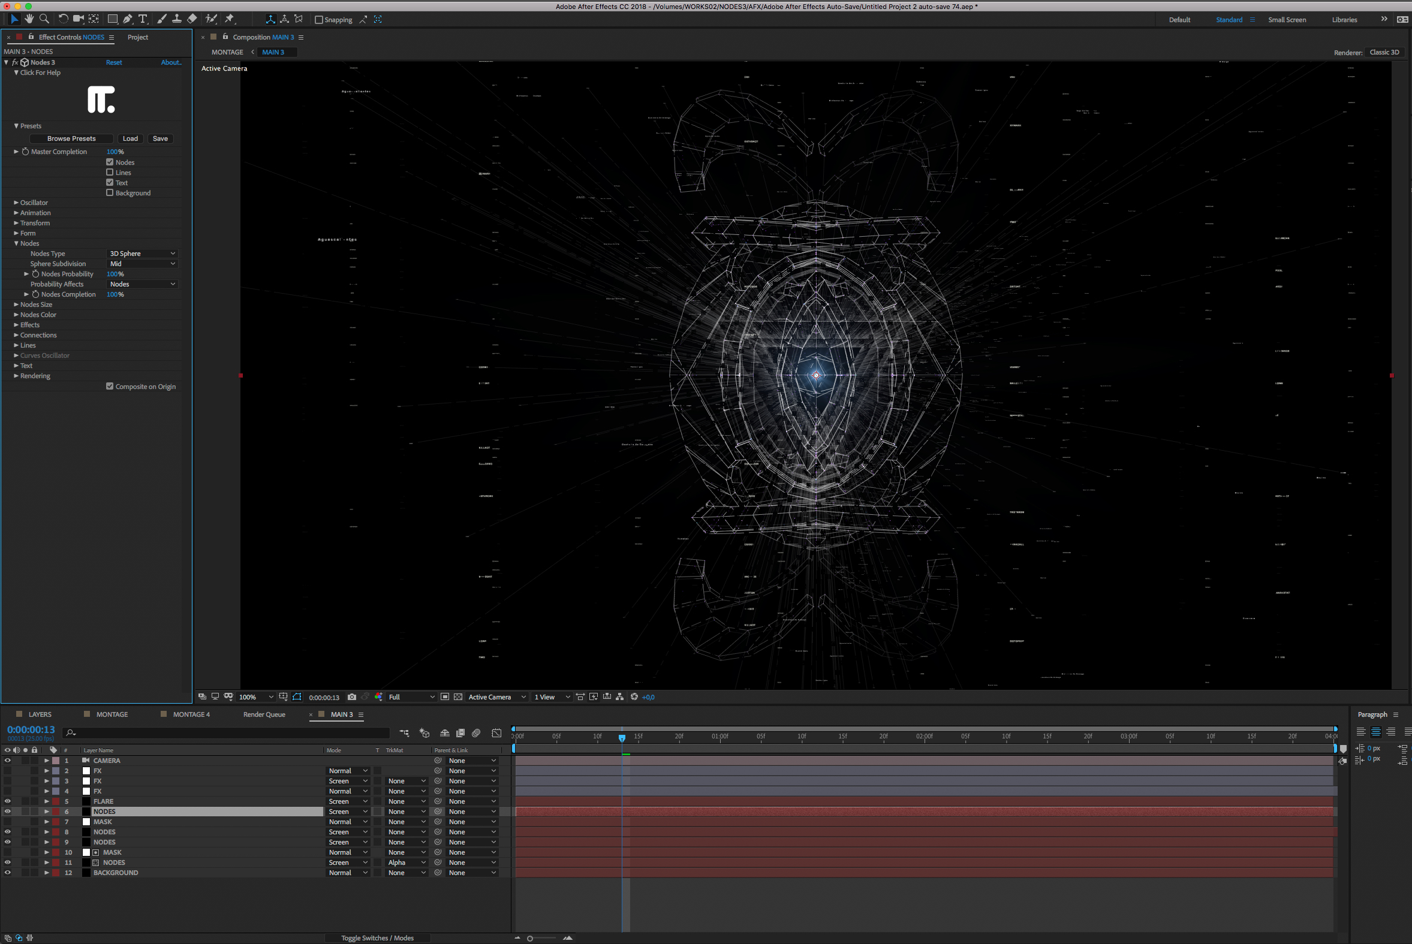This screenshot has width=1412, height=944.
Task: Open Show Channel color management icon
Action: [379, 696]
